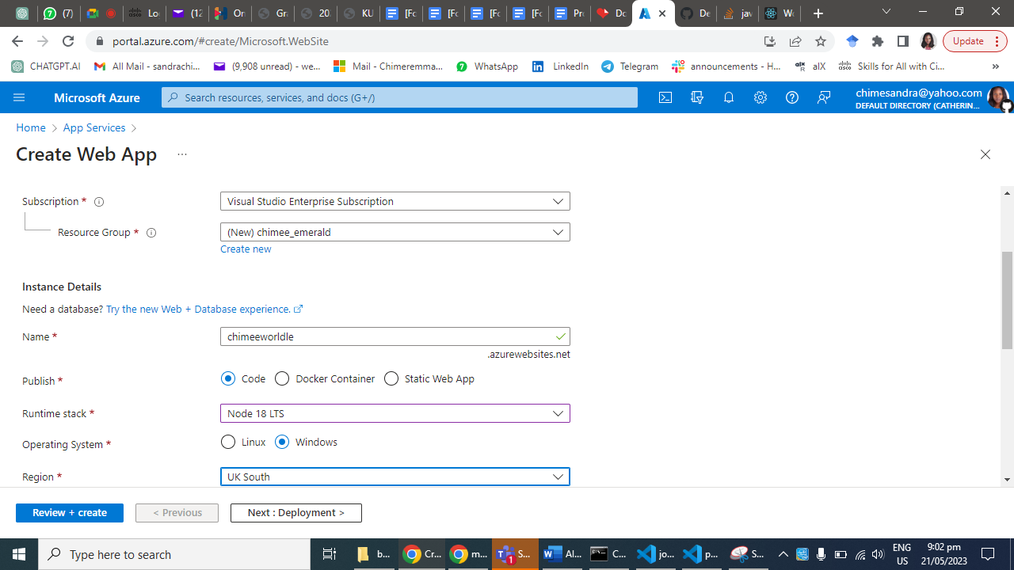This screenshot has height=570, width=1014.
Task: Open the Region dropdown
Action: pos(395,477)
